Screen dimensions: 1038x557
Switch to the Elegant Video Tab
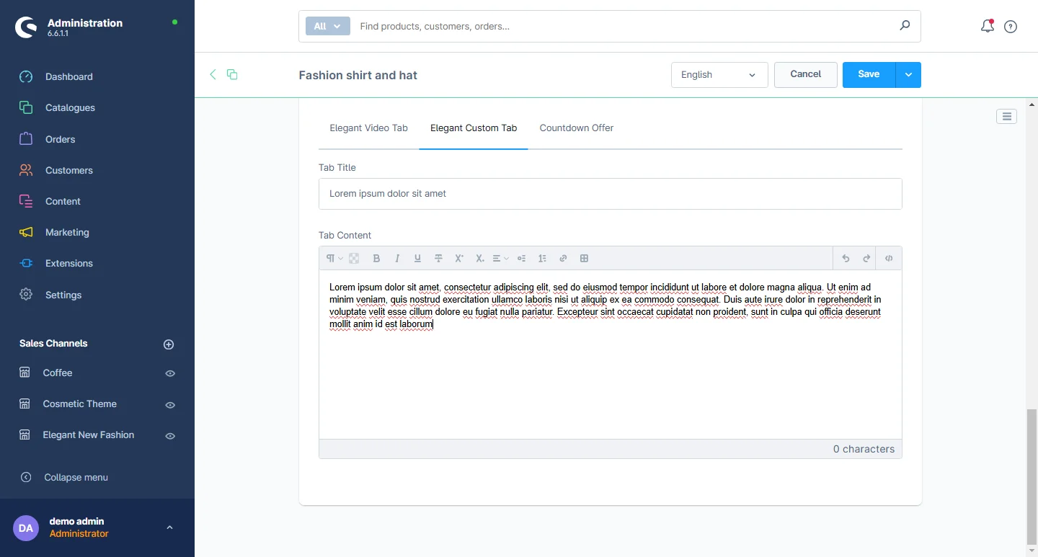point(368,128)
